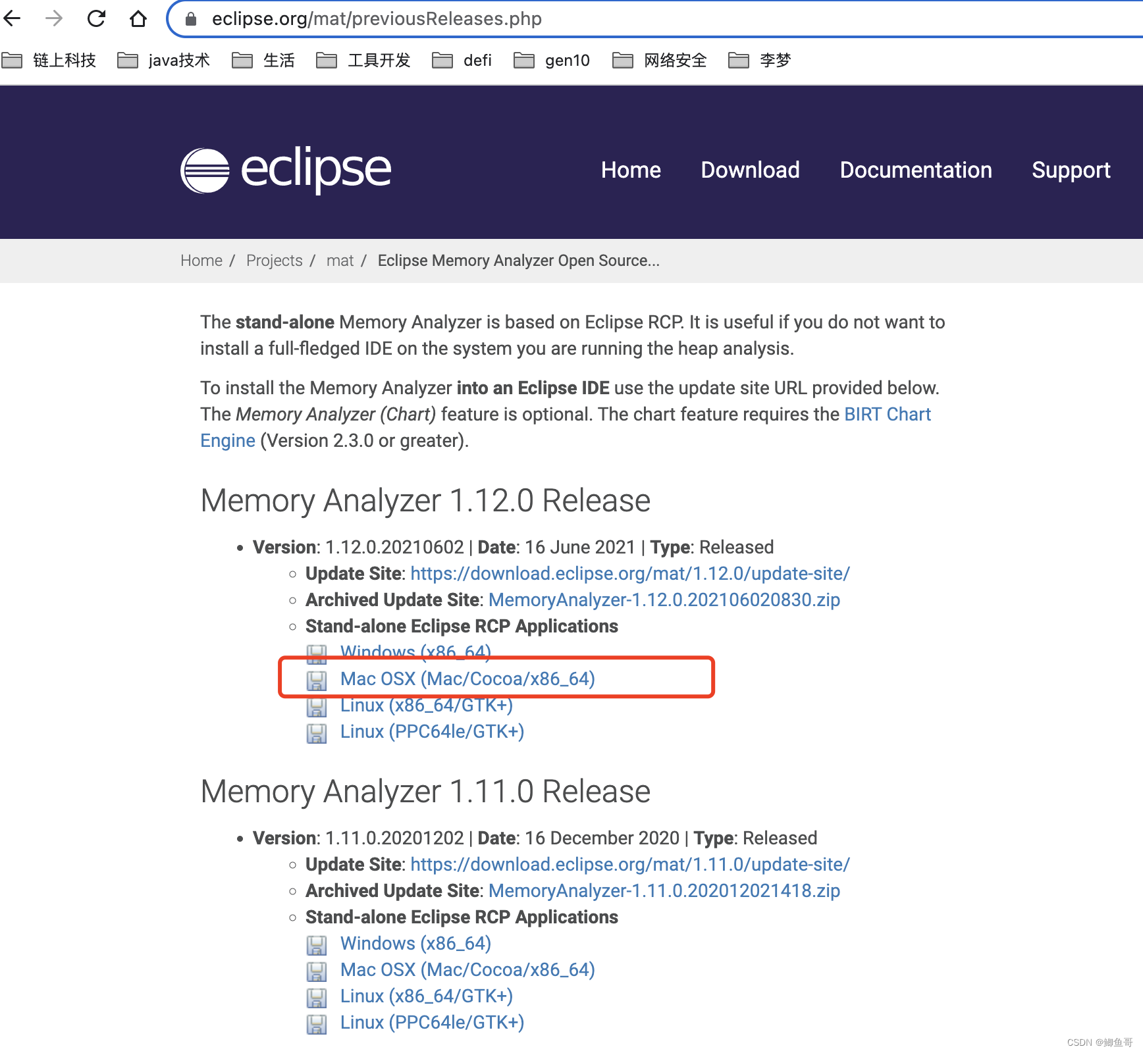Click the version text 1.12.0.20210602
Viewport: 1143px width, 1053px height.
[x=394, y=547]
